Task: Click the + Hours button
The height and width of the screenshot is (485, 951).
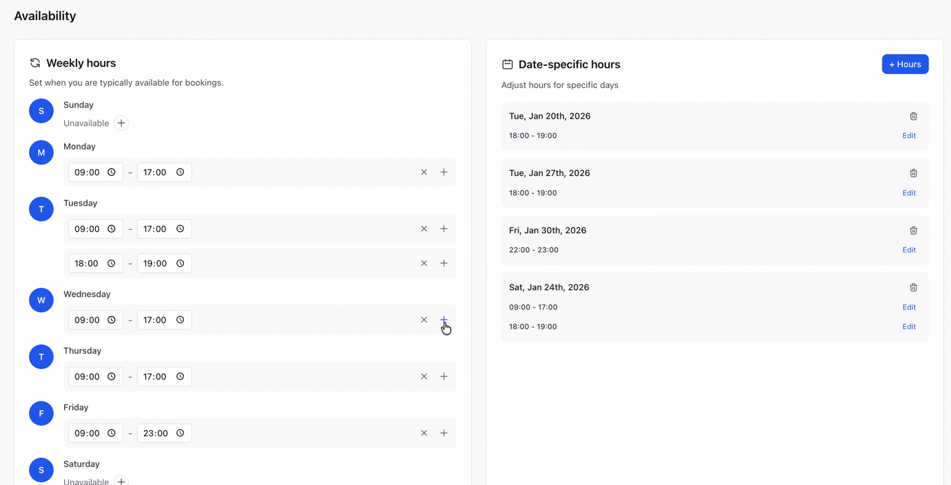Action: [905, 64]
